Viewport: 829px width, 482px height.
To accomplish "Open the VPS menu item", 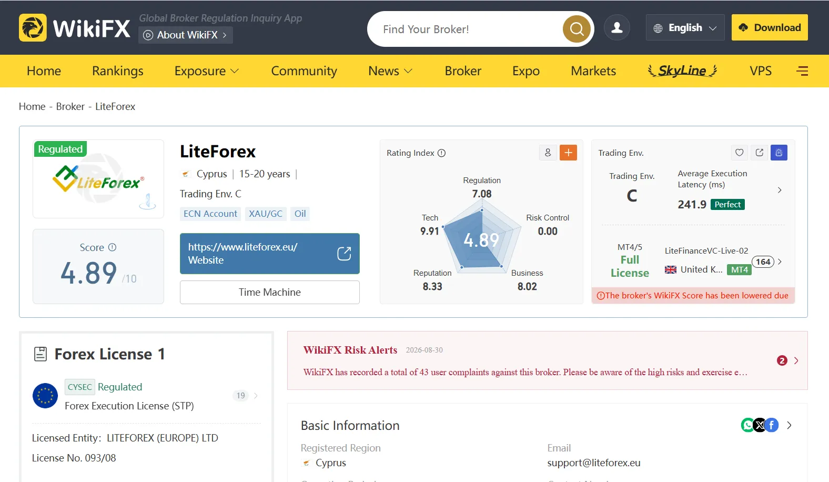I will 761,71.
